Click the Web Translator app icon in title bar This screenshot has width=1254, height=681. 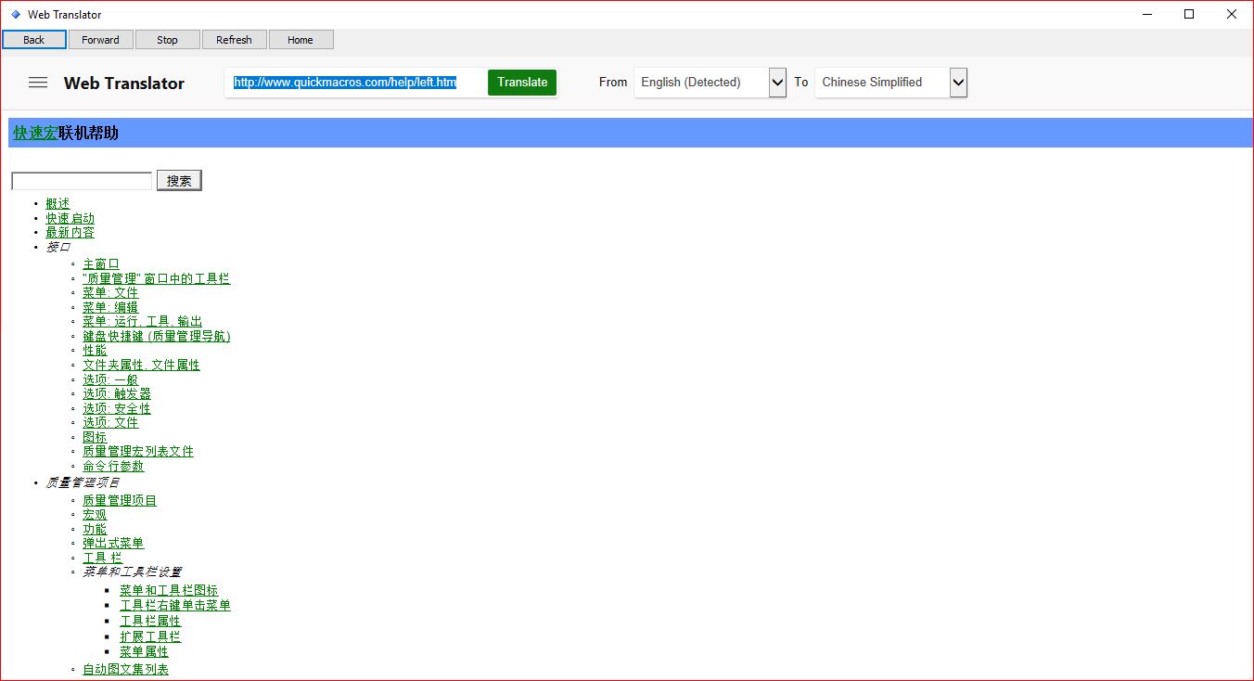15,15
